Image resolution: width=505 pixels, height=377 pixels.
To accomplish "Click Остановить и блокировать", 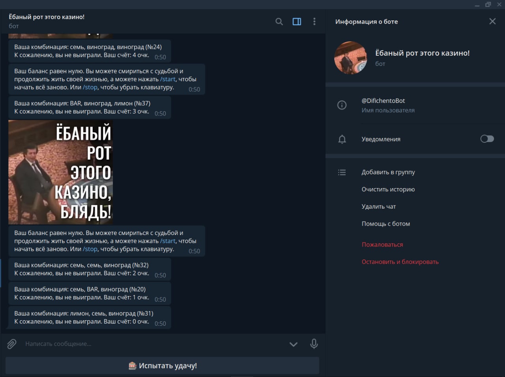I will 400,262.
